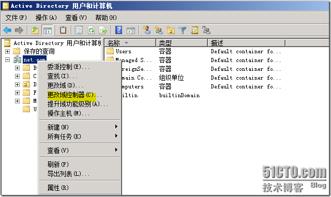The width and height of the screenshot is (331, 197).
Task: Expand the 保存的查询 tree node
Action: click(7, 51)
